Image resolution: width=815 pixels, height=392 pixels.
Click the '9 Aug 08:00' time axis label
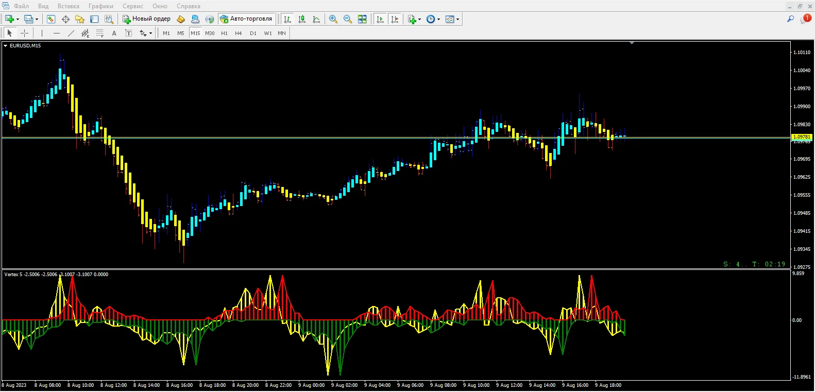[443, 385]
